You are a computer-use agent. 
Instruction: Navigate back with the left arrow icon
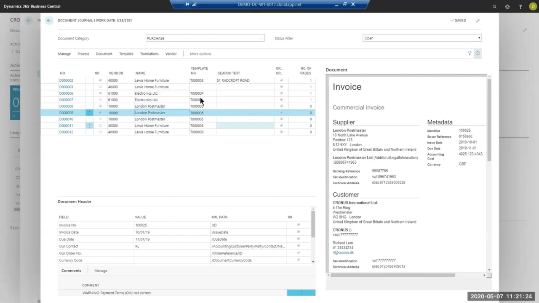point(48,20)
